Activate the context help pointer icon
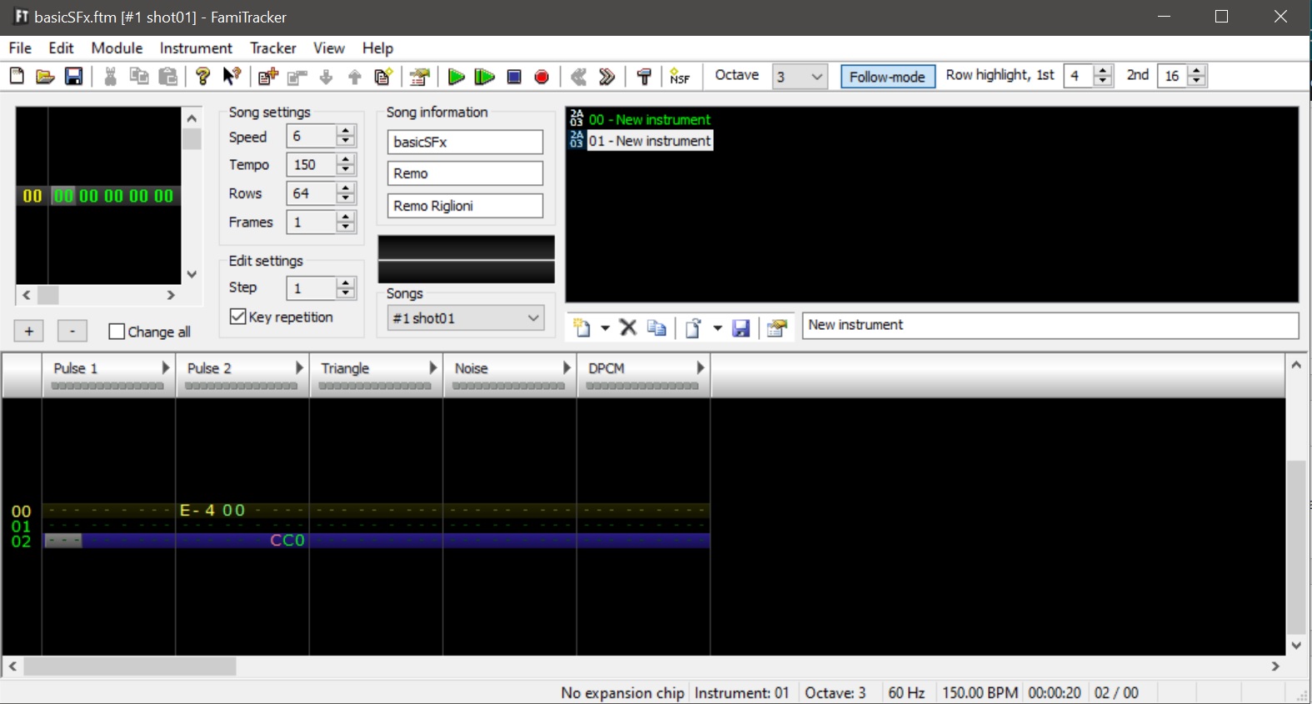 tap(232, 77)
